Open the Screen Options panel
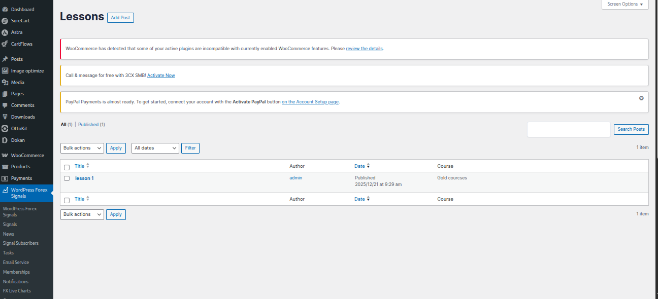Screen dimensions: 658x299 (625, 4)
